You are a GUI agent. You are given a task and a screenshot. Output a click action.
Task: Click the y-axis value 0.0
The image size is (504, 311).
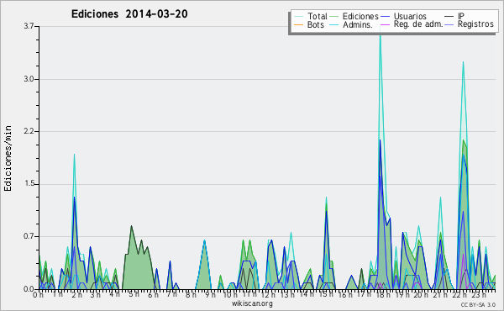(x=29, y=289)
